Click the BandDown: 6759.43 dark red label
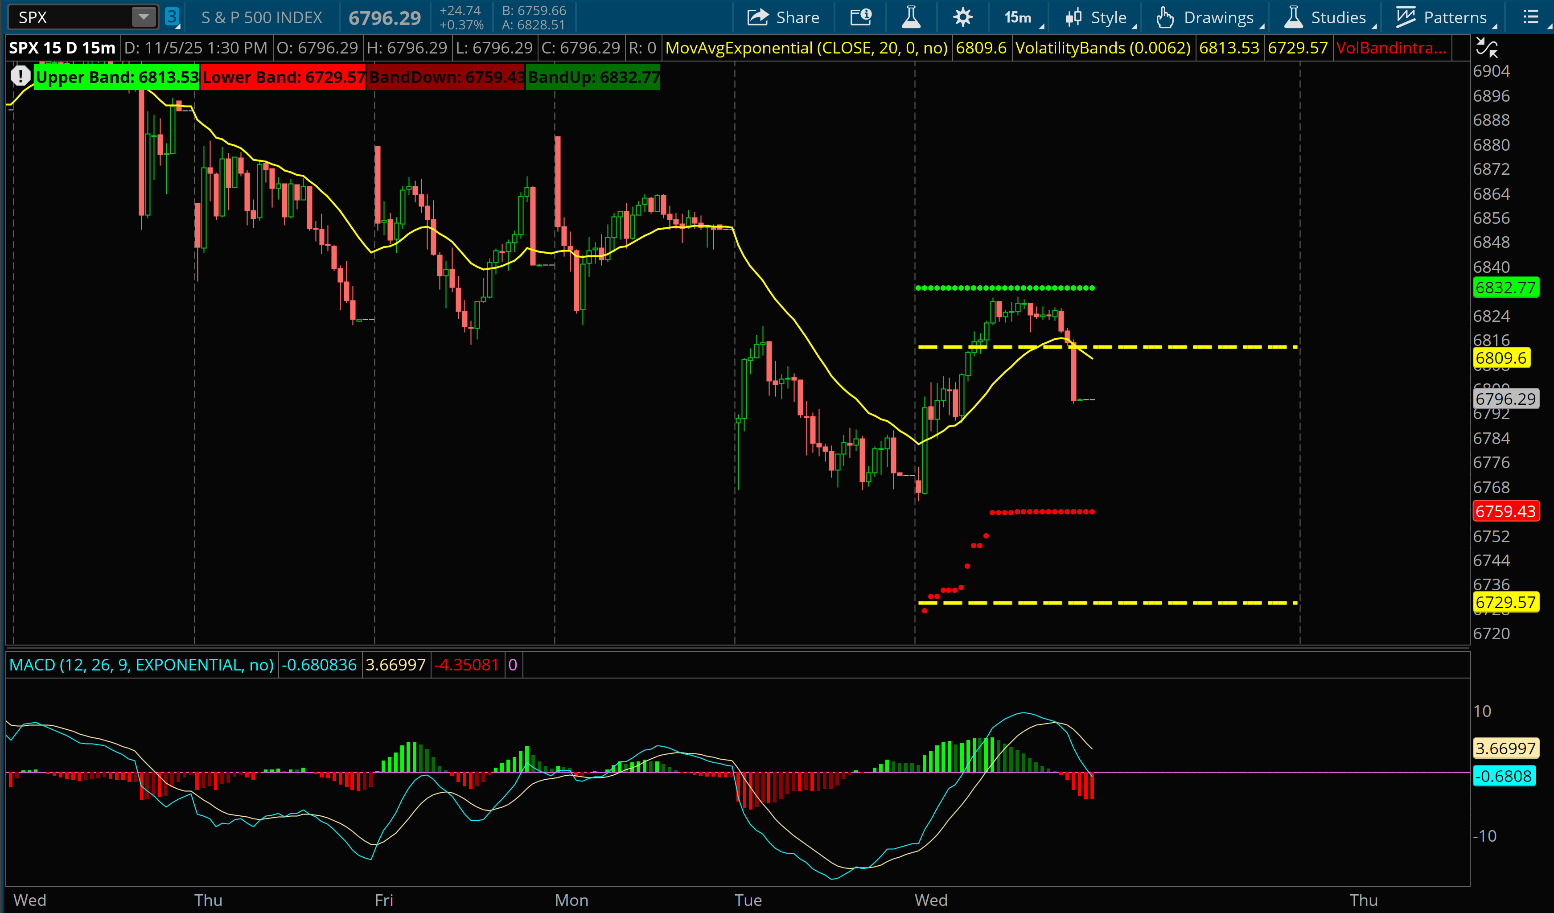The width and height of the screenshot is (1554, 913). tap(447, 77)
